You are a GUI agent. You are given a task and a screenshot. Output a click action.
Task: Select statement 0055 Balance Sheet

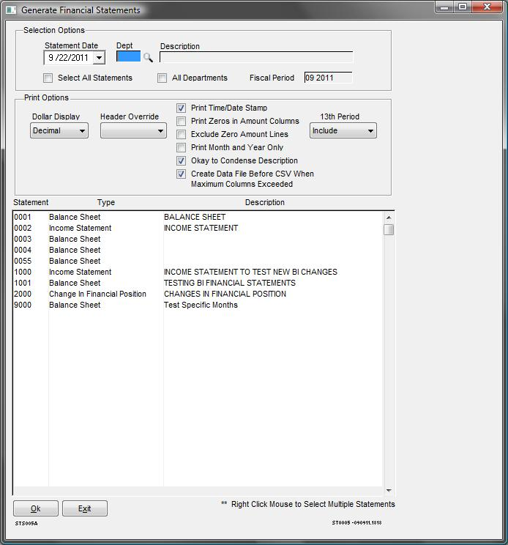[198, 261]
